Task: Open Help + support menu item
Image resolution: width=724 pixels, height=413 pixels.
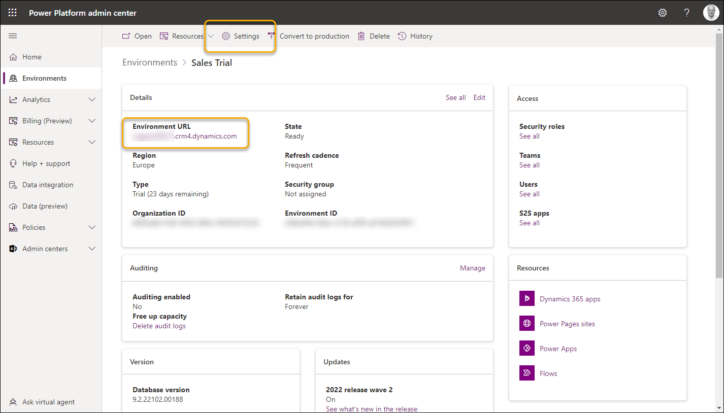Action: [x=51, y=163]
